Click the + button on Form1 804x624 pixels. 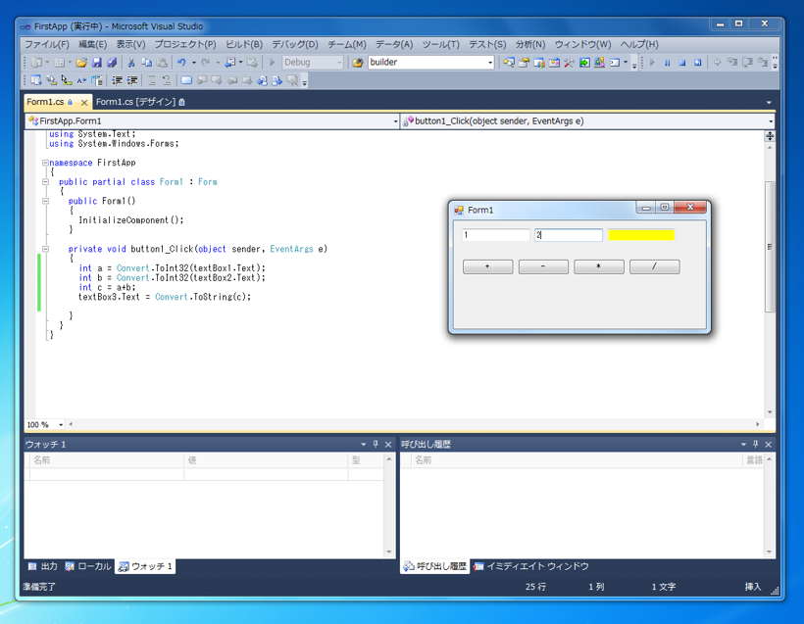pyautogui.click(x=487, y=265)
